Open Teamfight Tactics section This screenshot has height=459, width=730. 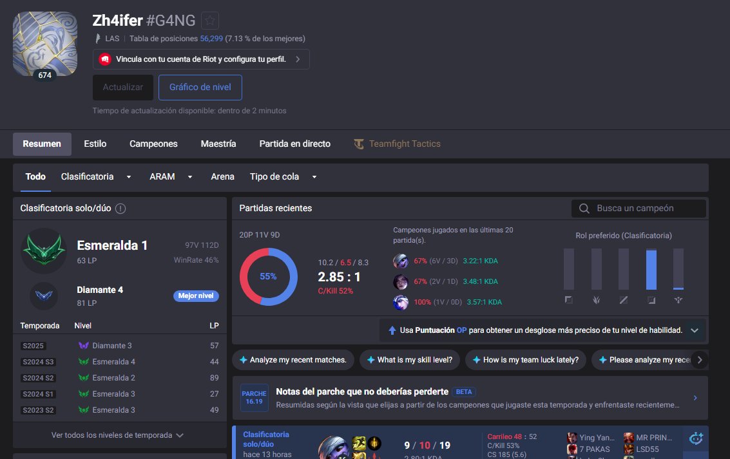coord(397,144)
